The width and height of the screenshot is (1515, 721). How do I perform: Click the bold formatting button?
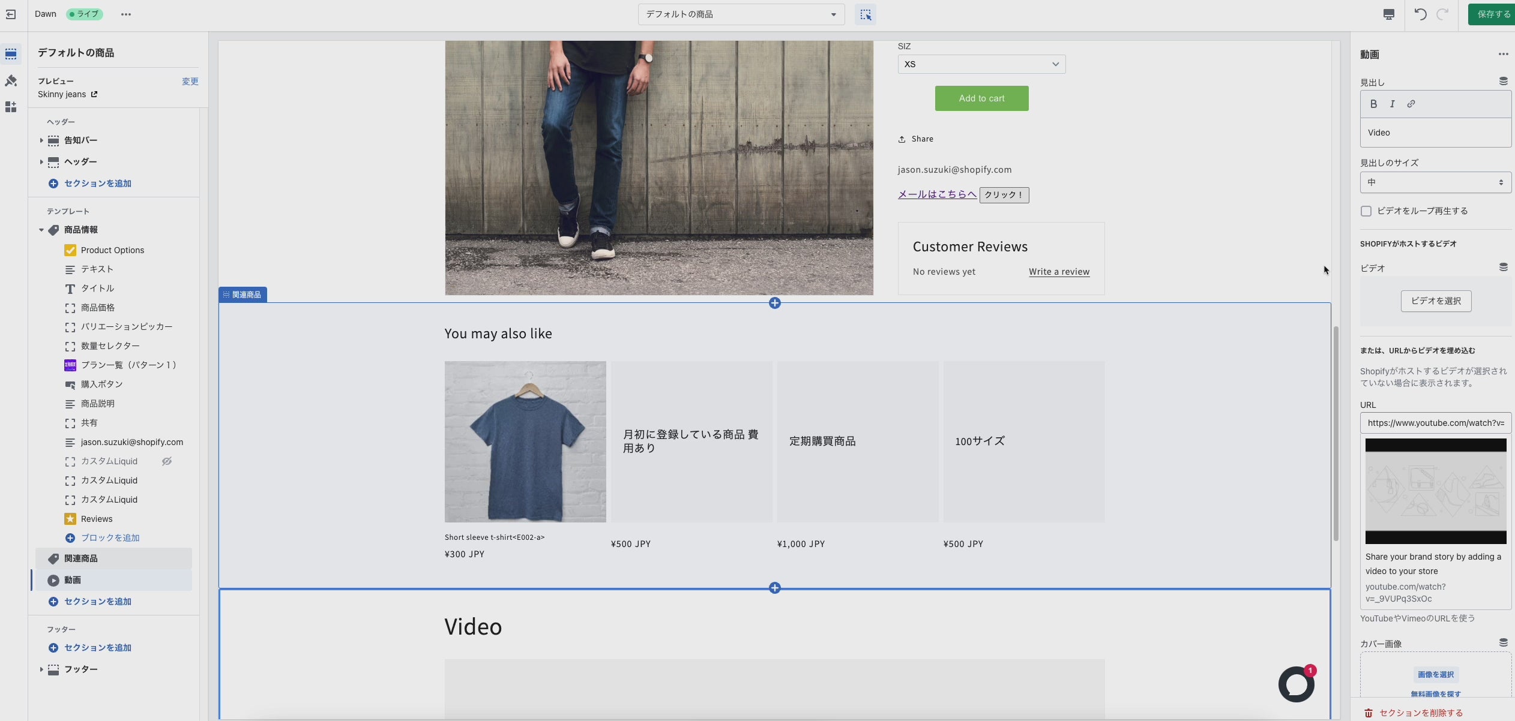point(1373,104)
